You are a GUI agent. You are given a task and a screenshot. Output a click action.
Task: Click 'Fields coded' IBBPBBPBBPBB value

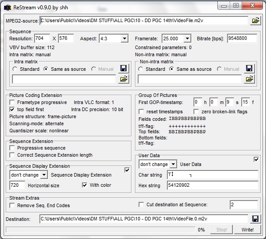click(x=187, y=119)
